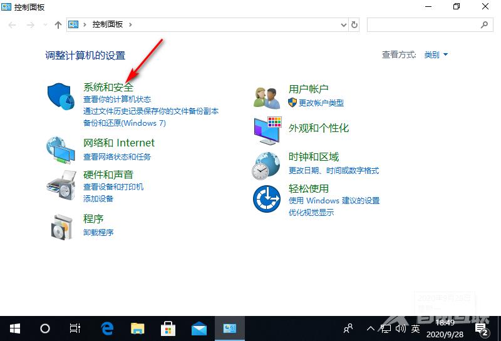
Task: Open 查看网络状态和任务 link
Action: point(117,157)
